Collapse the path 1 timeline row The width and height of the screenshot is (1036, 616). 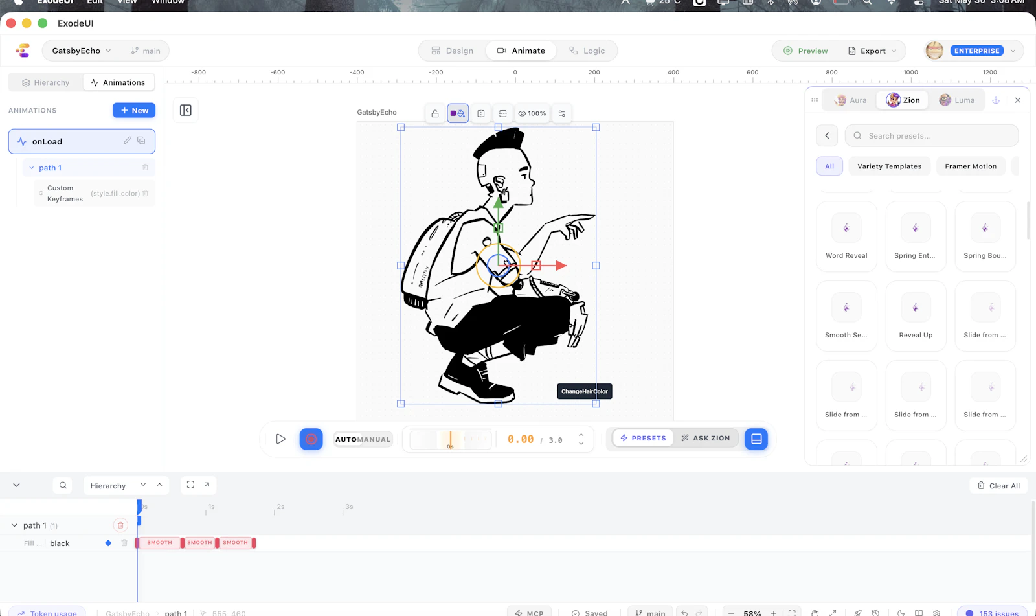tap(14, 525)
